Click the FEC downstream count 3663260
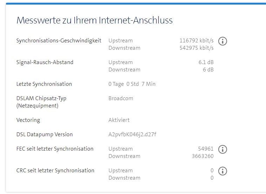266x194 pixels. [x=202, y=156]
